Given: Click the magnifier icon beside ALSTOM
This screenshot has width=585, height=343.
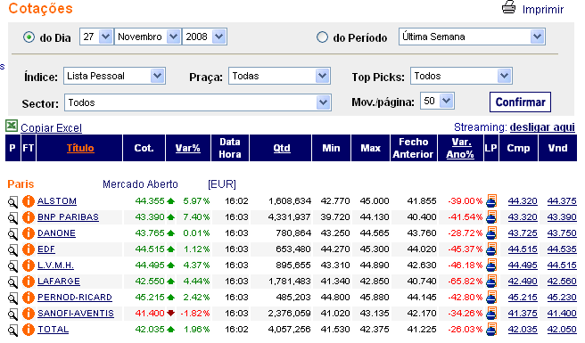Looking at the screenshot, I should [x=12, y=201].
